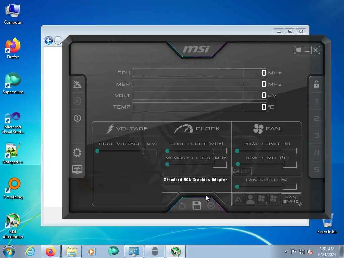Select profile slot 5
Image resolution: width=344 pixels, height=258 pixels.
(x=316, y=170)
